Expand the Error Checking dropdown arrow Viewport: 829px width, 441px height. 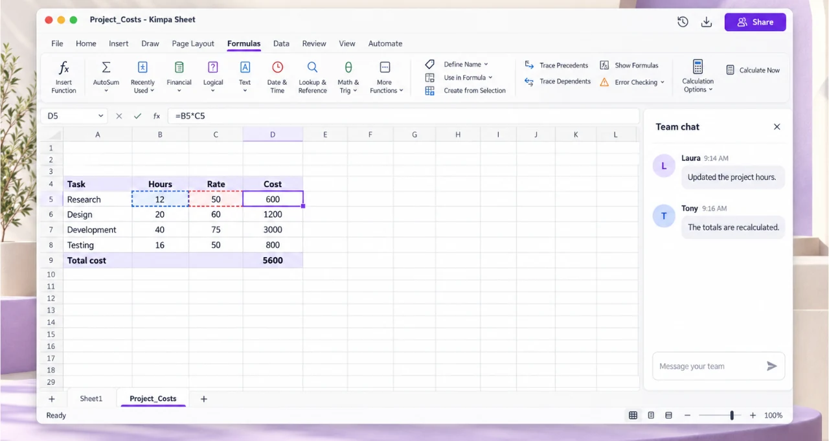pyautogui.click(x=662, y=82)
